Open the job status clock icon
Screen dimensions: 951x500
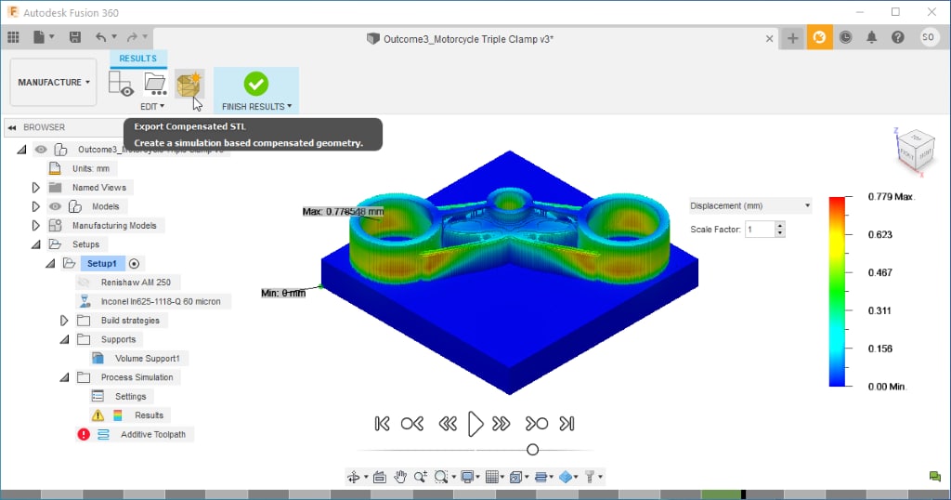click(x=845, y=37)
